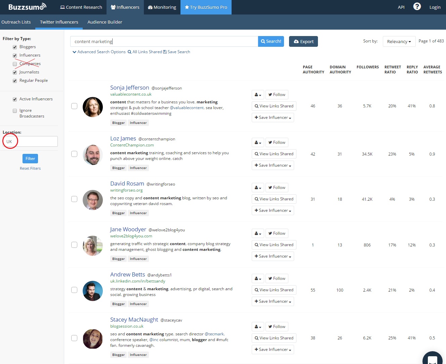The image size is (446, 364).
Task: Open person dropdown for Andrew Betts
Action: coord(258,278)
